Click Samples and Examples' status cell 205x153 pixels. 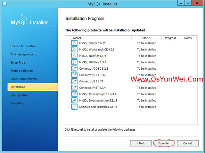click(x=147, y=107)
